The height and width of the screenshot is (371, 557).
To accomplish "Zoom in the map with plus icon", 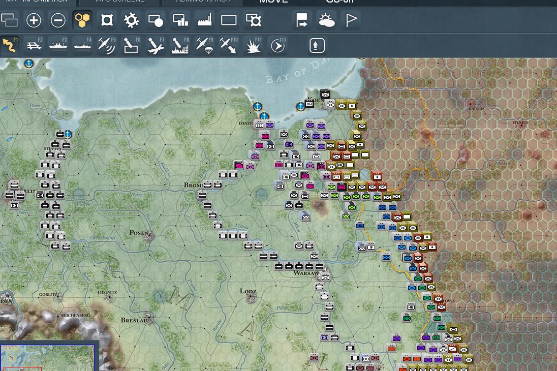I will click(34, 20).
